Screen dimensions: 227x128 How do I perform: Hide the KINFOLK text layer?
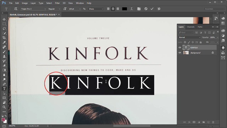coord(180,48)
